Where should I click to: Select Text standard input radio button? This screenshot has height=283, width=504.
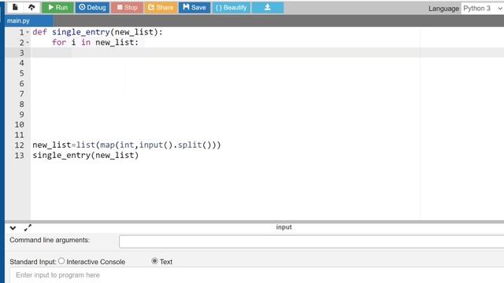154,261
